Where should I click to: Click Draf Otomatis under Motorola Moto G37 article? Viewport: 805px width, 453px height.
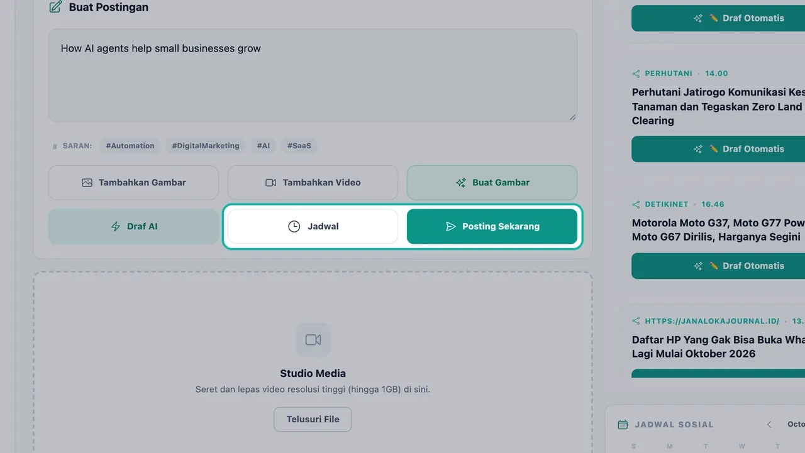(x=718, y=266)
